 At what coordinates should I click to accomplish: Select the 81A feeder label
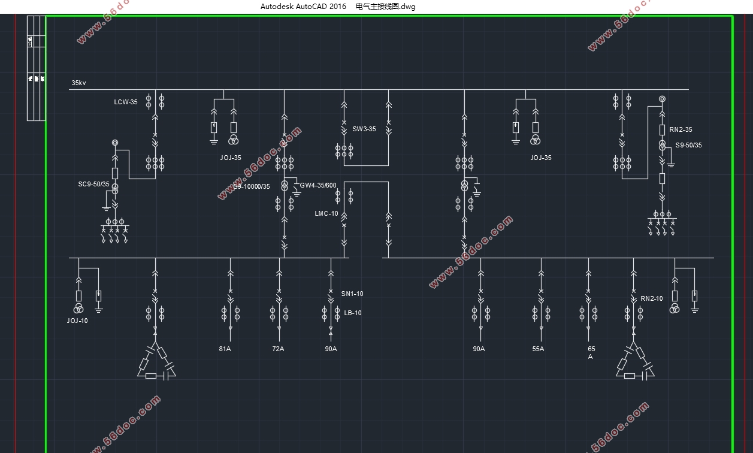[x=225, y=349]
